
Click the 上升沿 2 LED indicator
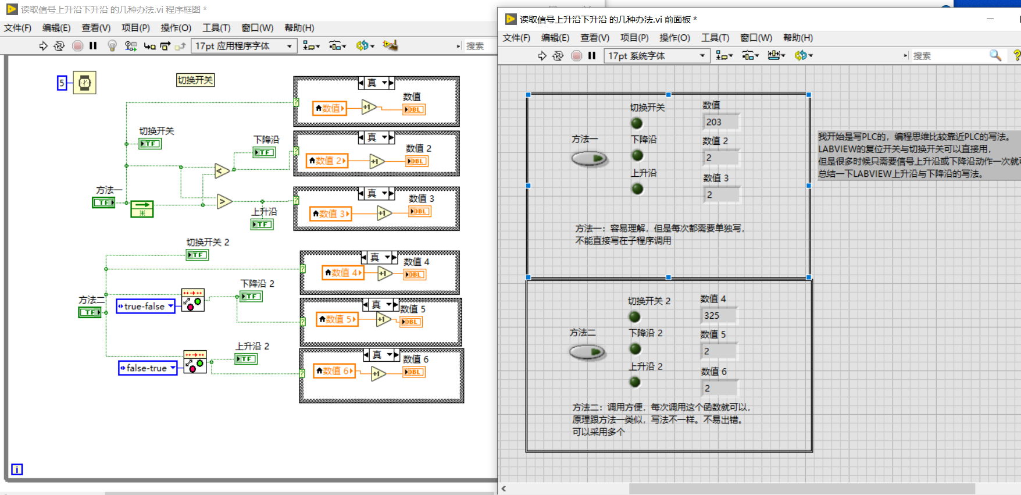pyautogui.click(x=635, y=382)
